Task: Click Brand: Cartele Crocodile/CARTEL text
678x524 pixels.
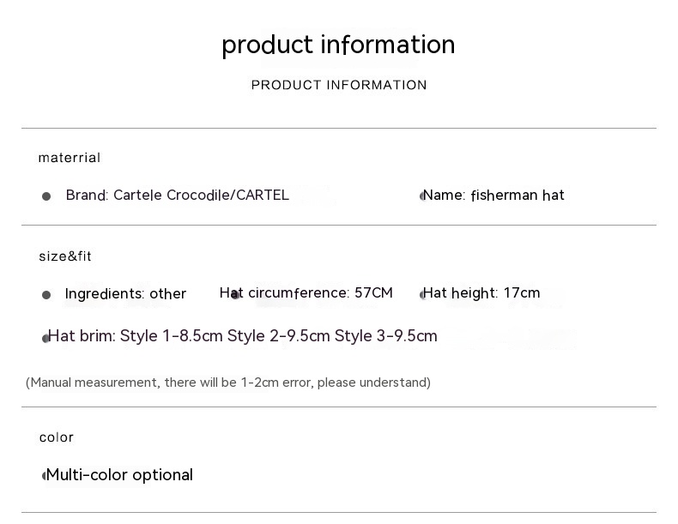Action: pyautogui.click(x=177, y=196)
